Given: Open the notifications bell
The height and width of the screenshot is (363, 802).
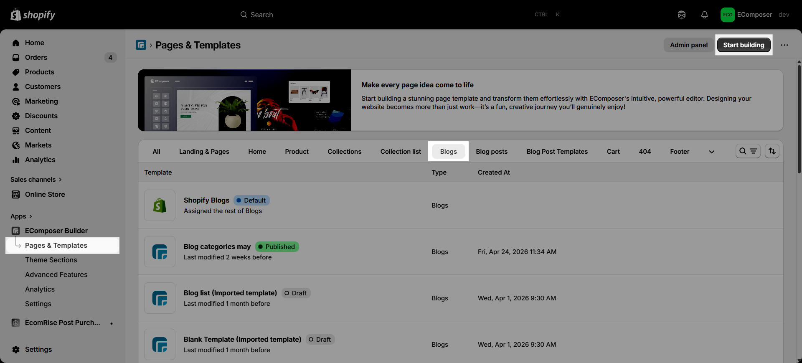Looking at the screenshot, I should (x=705, y=15).
